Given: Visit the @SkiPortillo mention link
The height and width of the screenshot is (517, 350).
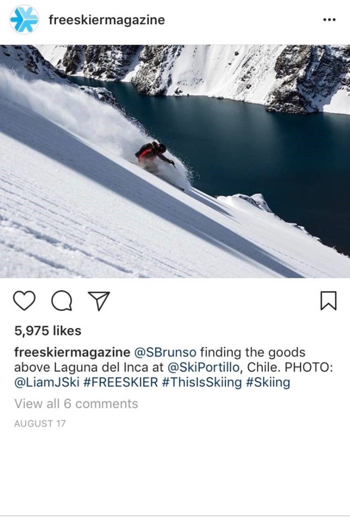Looking at the screenshot, I should [x=204, y=367].
